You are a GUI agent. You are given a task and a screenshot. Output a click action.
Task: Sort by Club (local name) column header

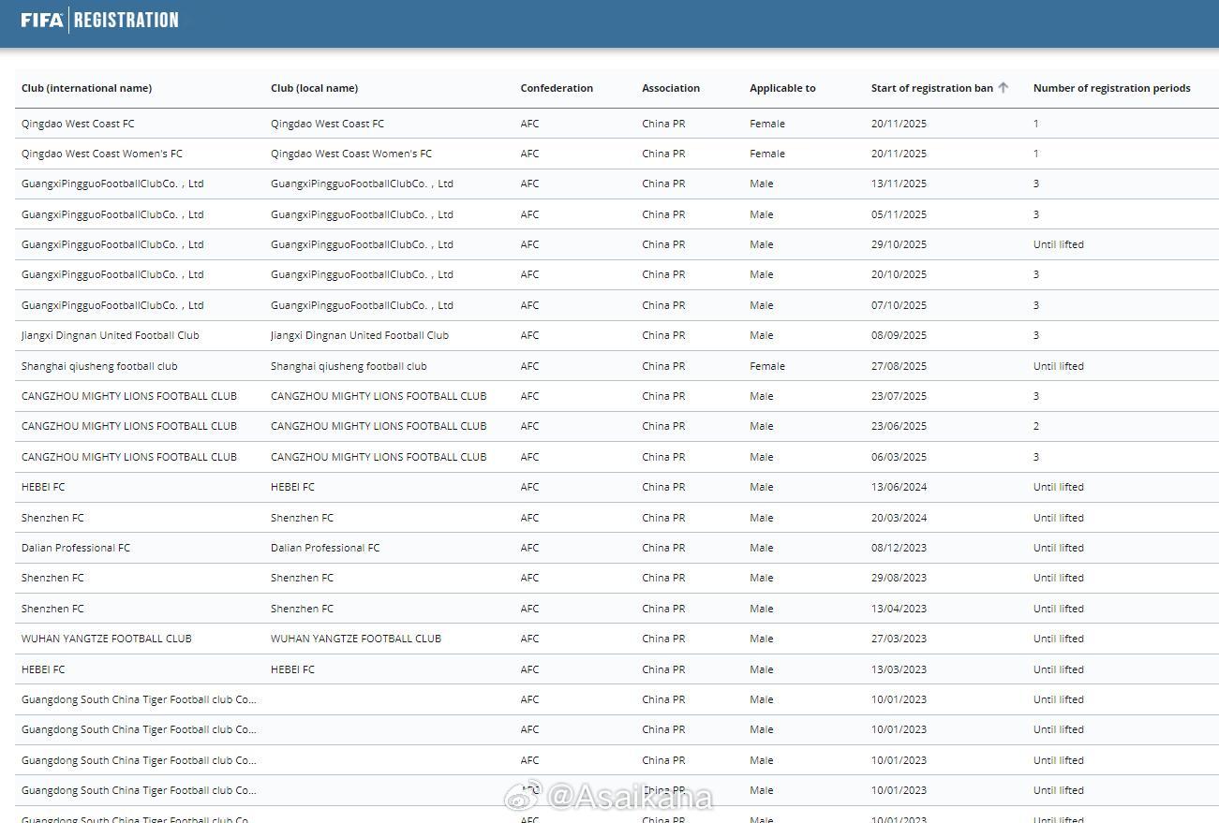[314, 88]
